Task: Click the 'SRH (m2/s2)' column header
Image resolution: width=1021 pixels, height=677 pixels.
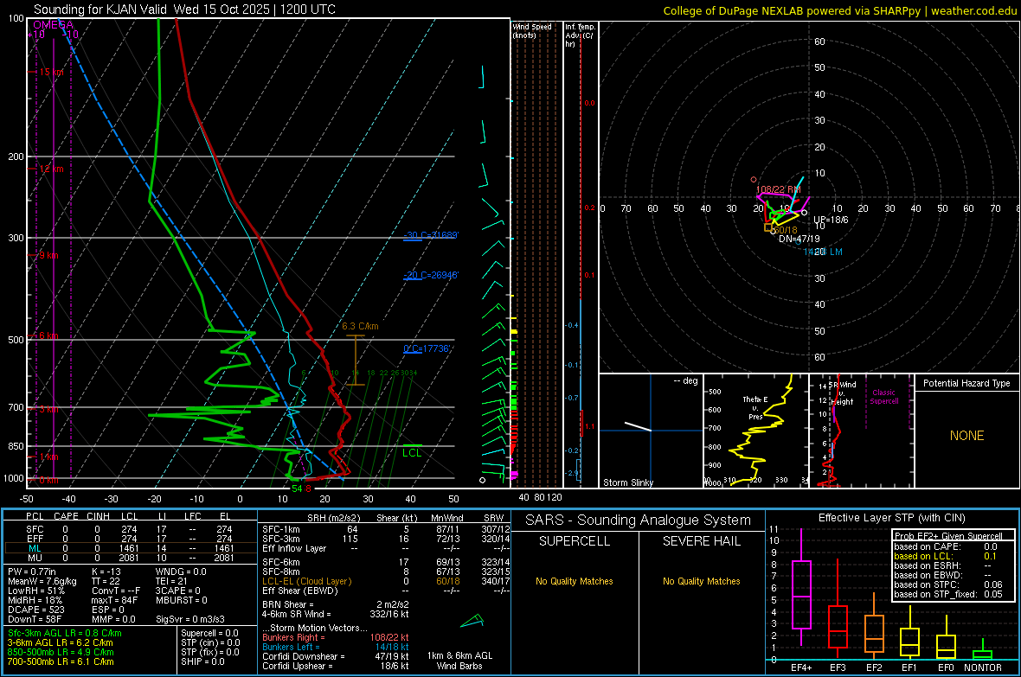Action: pyautogui.click(x=333, y=518)
